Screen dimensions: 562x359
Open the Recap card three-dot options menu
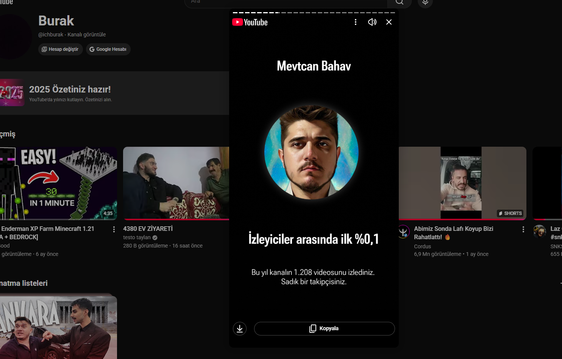[x=355, y=22]
